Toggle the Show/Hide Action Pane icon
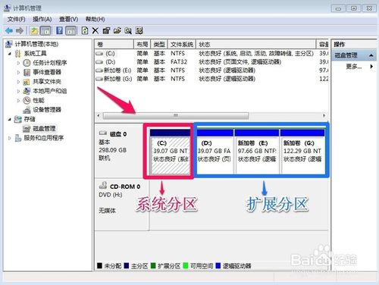This screenshot has height=285, width=379. pos(71,31)
